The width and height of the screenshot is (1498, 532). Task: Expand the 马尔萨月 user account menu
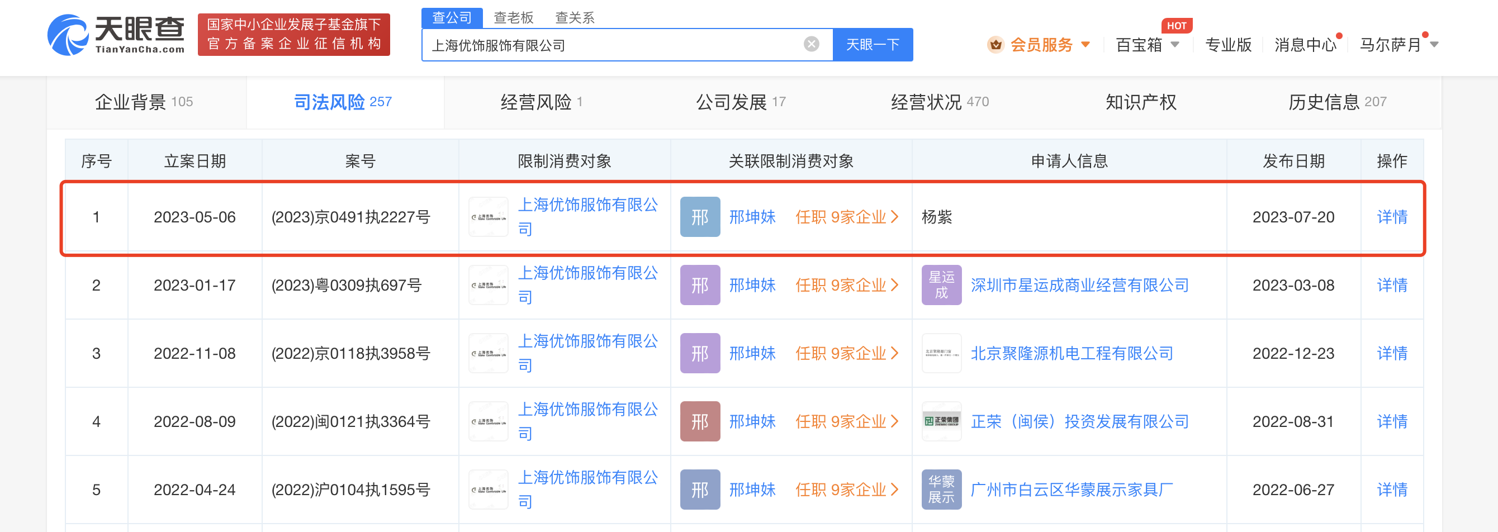click(x=1434, y=45)
